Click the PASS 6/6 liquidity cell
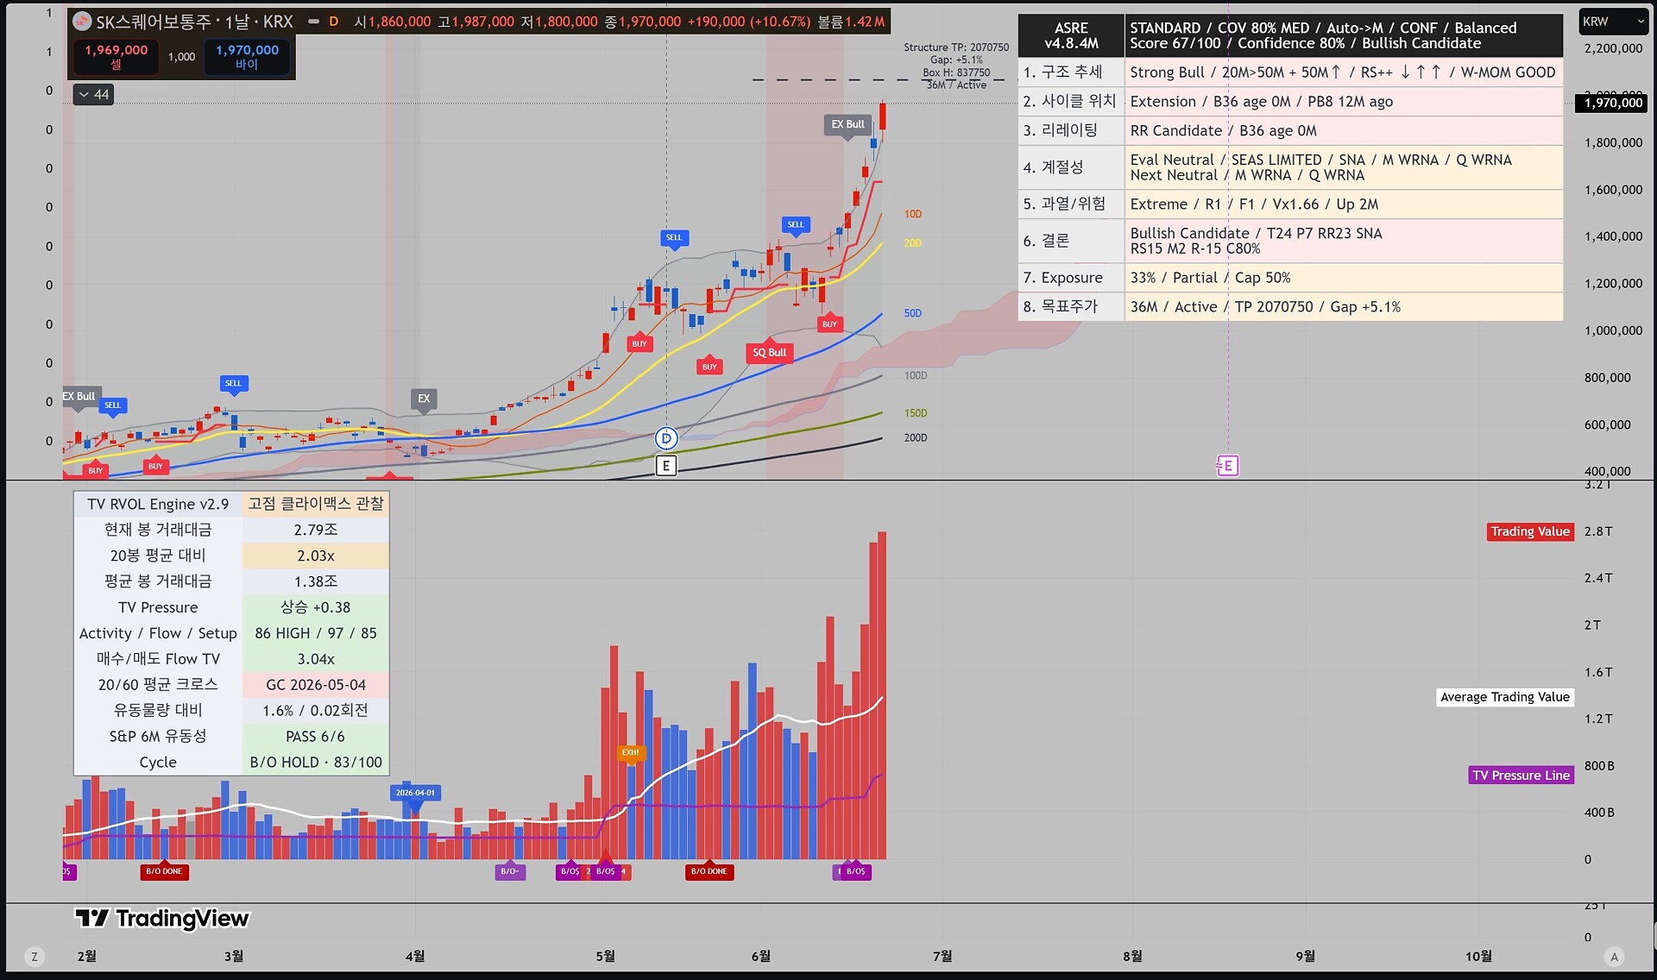This screenshot has width=1657, height=980. tap(316, 737)
